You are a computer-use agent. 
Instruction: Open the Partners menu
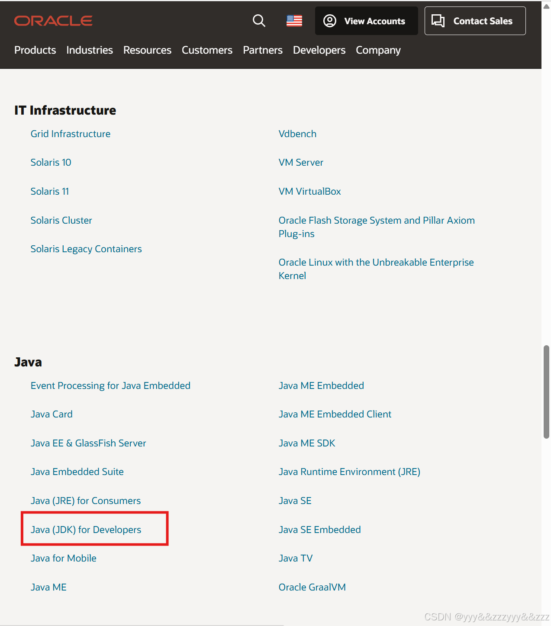pos(263,50)
